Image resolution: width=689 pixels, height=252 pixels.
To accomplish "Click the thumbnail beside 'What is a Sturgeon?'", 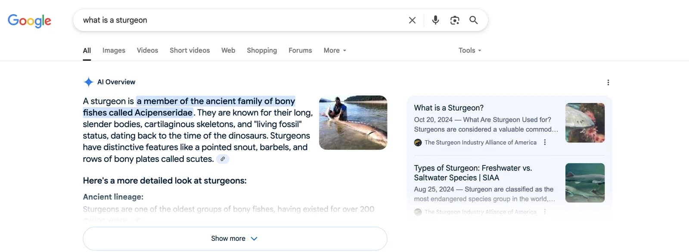I will [585, 123].
